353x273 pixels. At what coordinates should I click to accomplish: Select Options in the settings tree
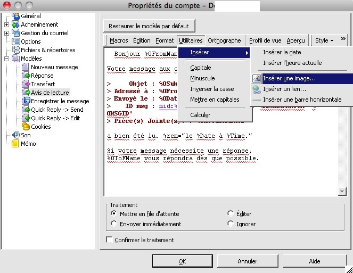[31, 42]
